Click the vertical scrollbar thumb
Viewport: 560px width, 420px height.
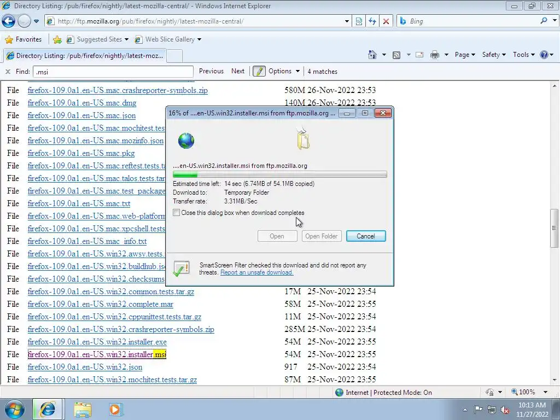(555, 228)
